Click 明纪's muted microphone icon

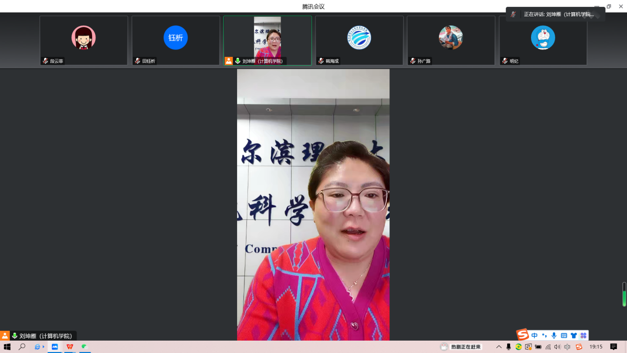click(x=505, y=61)
